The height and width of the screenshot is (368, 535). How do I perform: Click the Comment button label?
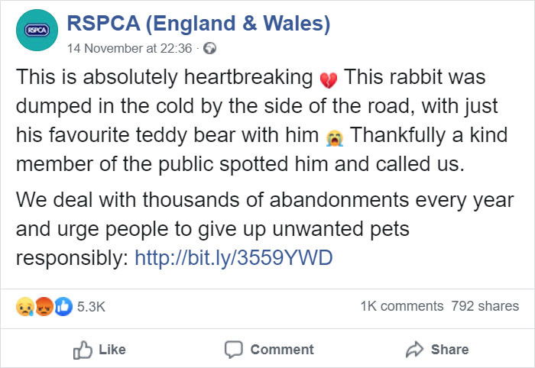[282, 350]
